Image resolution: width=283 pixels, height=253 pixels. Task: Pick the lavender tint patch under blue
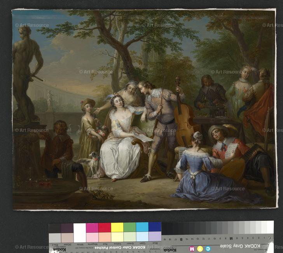pyautogui.click(x=155, y=236)
